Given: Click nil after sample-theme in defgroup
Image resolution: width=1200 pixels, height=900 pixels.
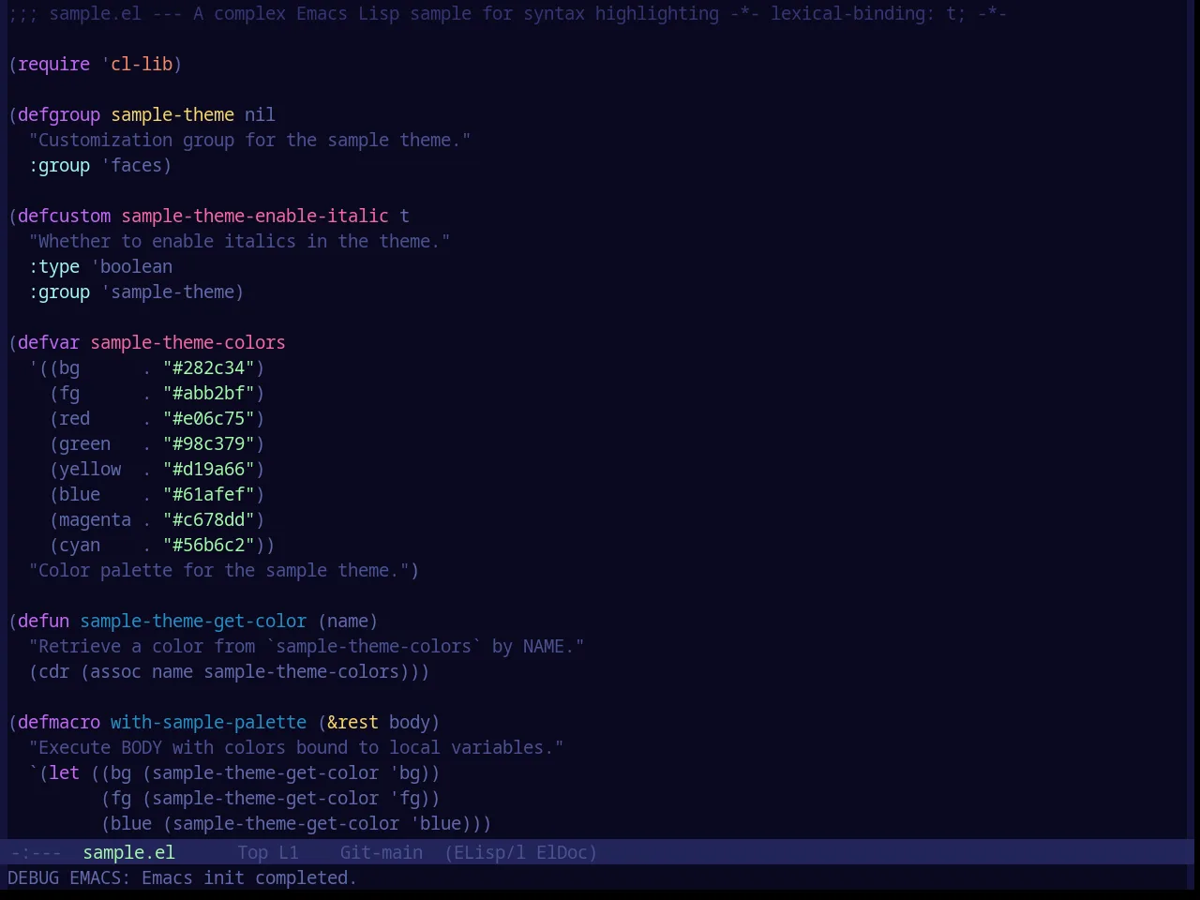Looking at the screenshot, I should tap(260, 114).
